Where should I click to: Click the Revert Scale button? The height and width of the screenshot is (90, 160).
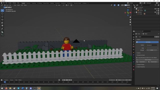(x=153, y=62)
